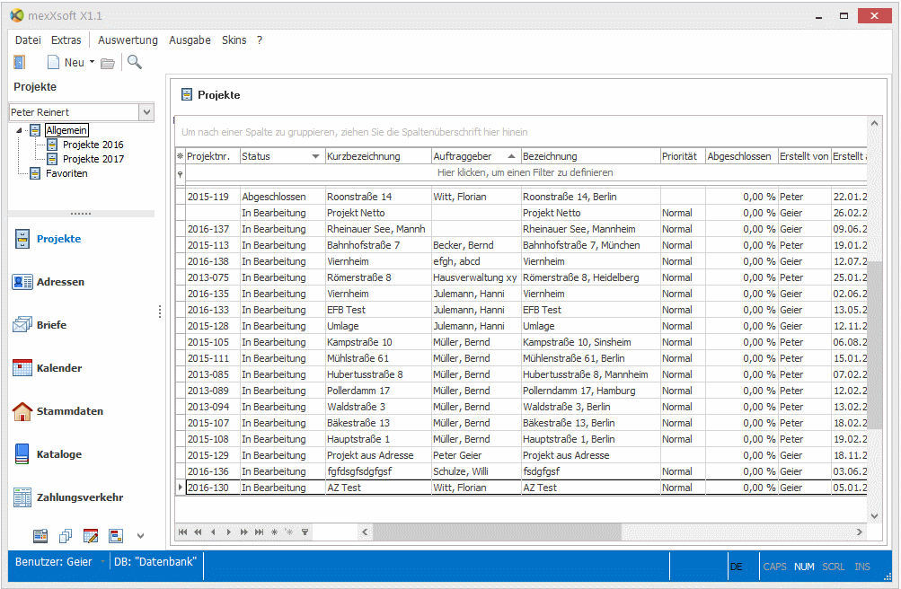Open the Extras menu
Viewport: 901px width, 589px height.
click(66, 40)
